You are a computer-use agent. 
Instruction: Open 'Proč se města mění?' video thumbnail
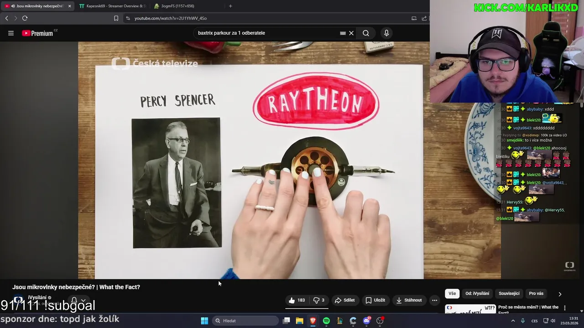(x=470, y=309)
